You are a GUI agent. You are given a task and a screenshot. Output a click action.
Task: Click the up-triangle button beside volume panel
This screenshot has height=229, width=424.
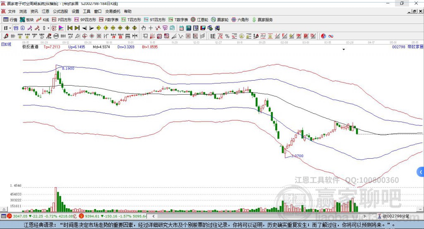coord(4,209)
